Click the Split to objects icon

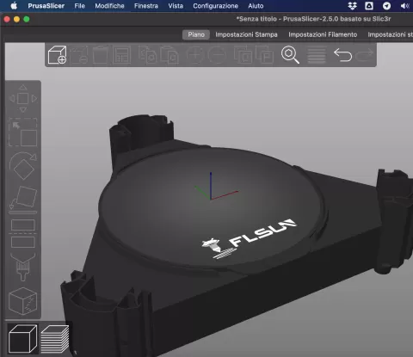(243, 54)
